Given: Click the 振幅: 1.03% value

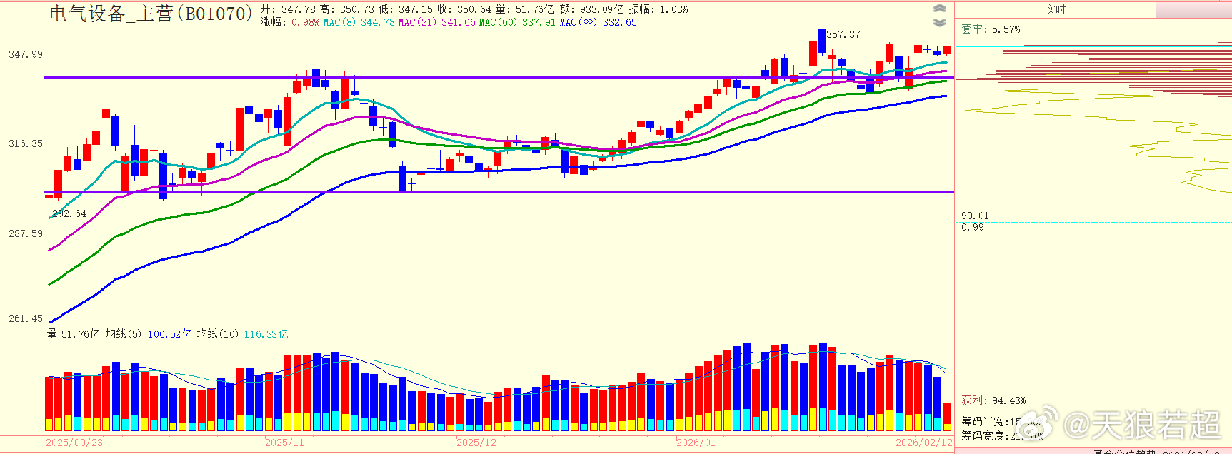Looking at the screenshot, I should (x=658, y=9).
